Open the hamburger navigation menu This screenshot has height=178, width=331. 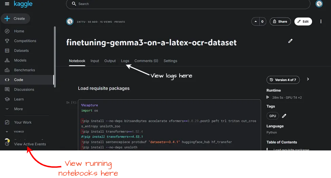click(x=7, y=4)
